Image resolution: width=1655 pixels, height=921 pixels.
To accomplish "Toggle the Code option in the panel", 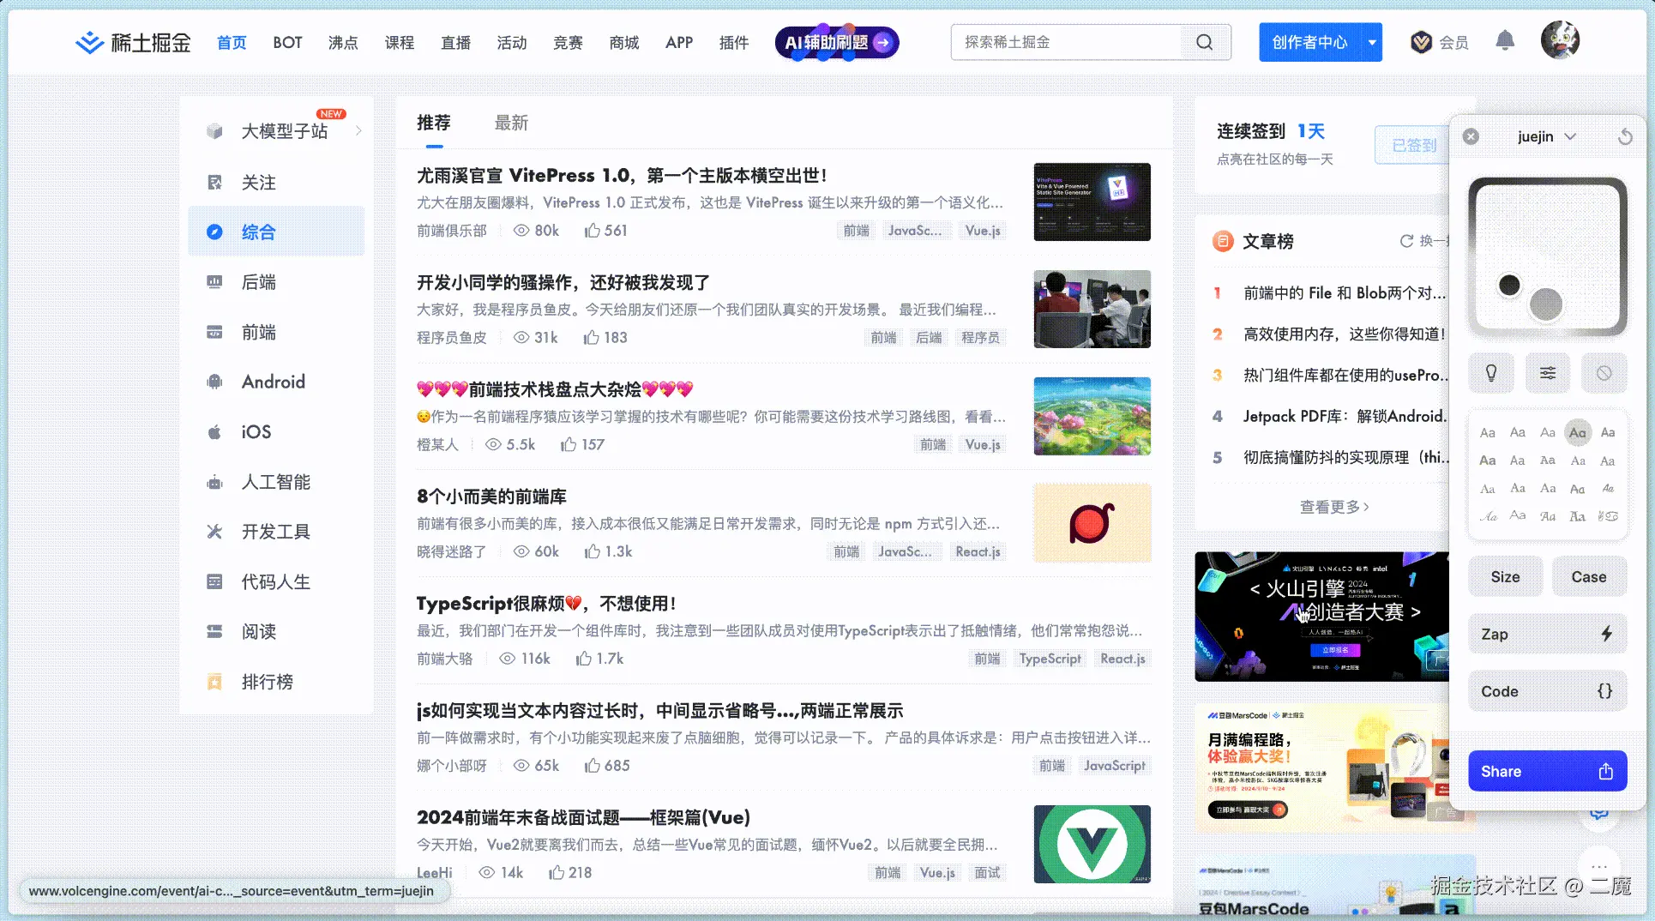I will 1547,691.
